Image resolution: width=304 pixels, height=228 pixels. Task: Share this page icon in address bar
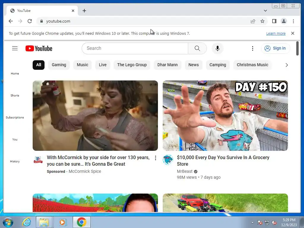pos(253,21)
